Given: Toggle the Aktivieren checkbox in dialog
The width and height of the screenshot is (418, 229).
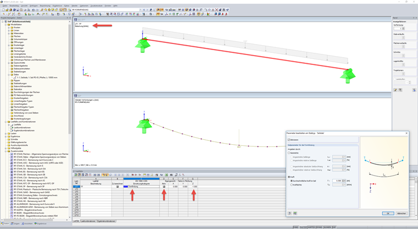Looking at the screenshot, I should tap(289, 140).
